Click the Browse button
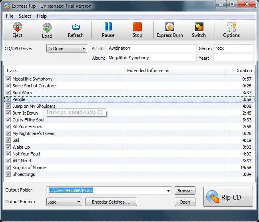Image resolution: width=259 pixels, height=222 pixels. [x=185, y=191]
